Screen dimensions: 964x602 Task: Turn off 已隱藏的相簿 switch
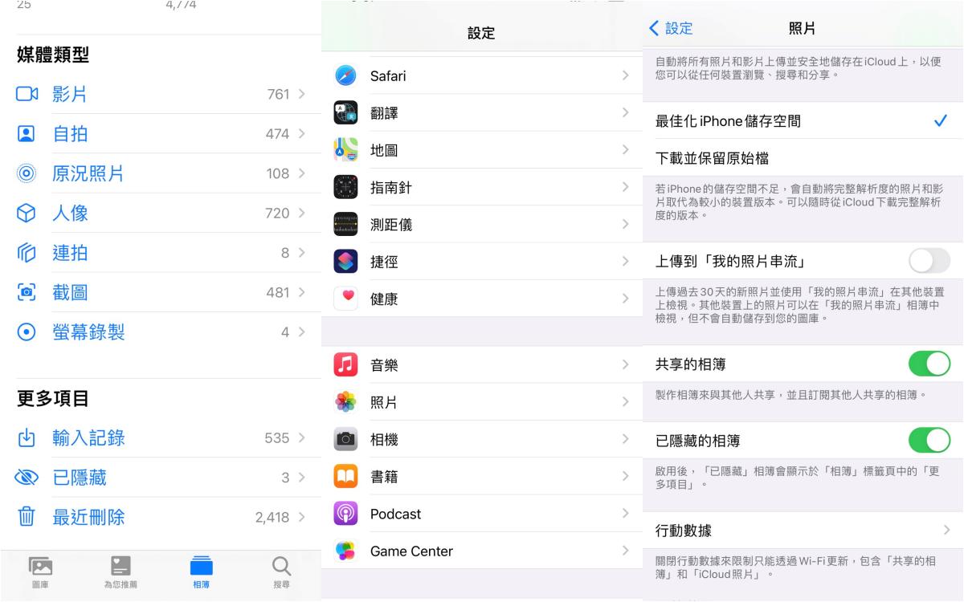pos(929,440)
